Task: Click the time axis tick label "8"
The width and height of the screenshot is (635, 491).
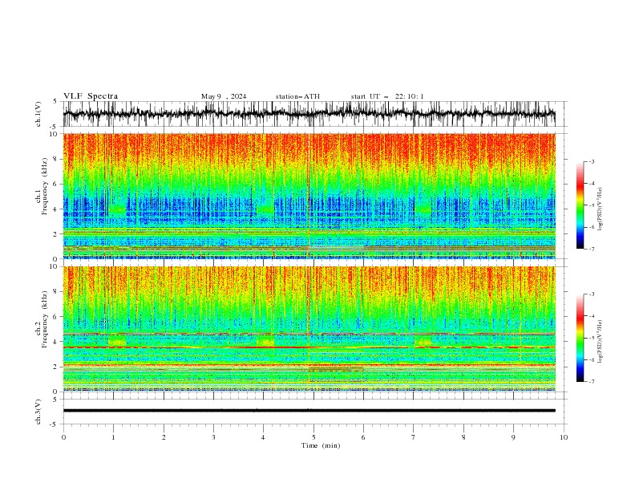Action: coord(463,437)
